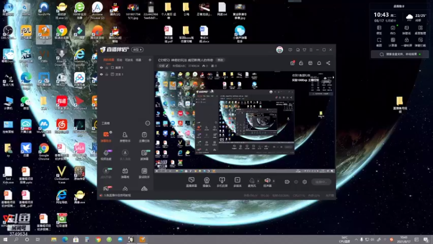Add a new scene with the plus

pyautogui.click(x=150, y=60)
